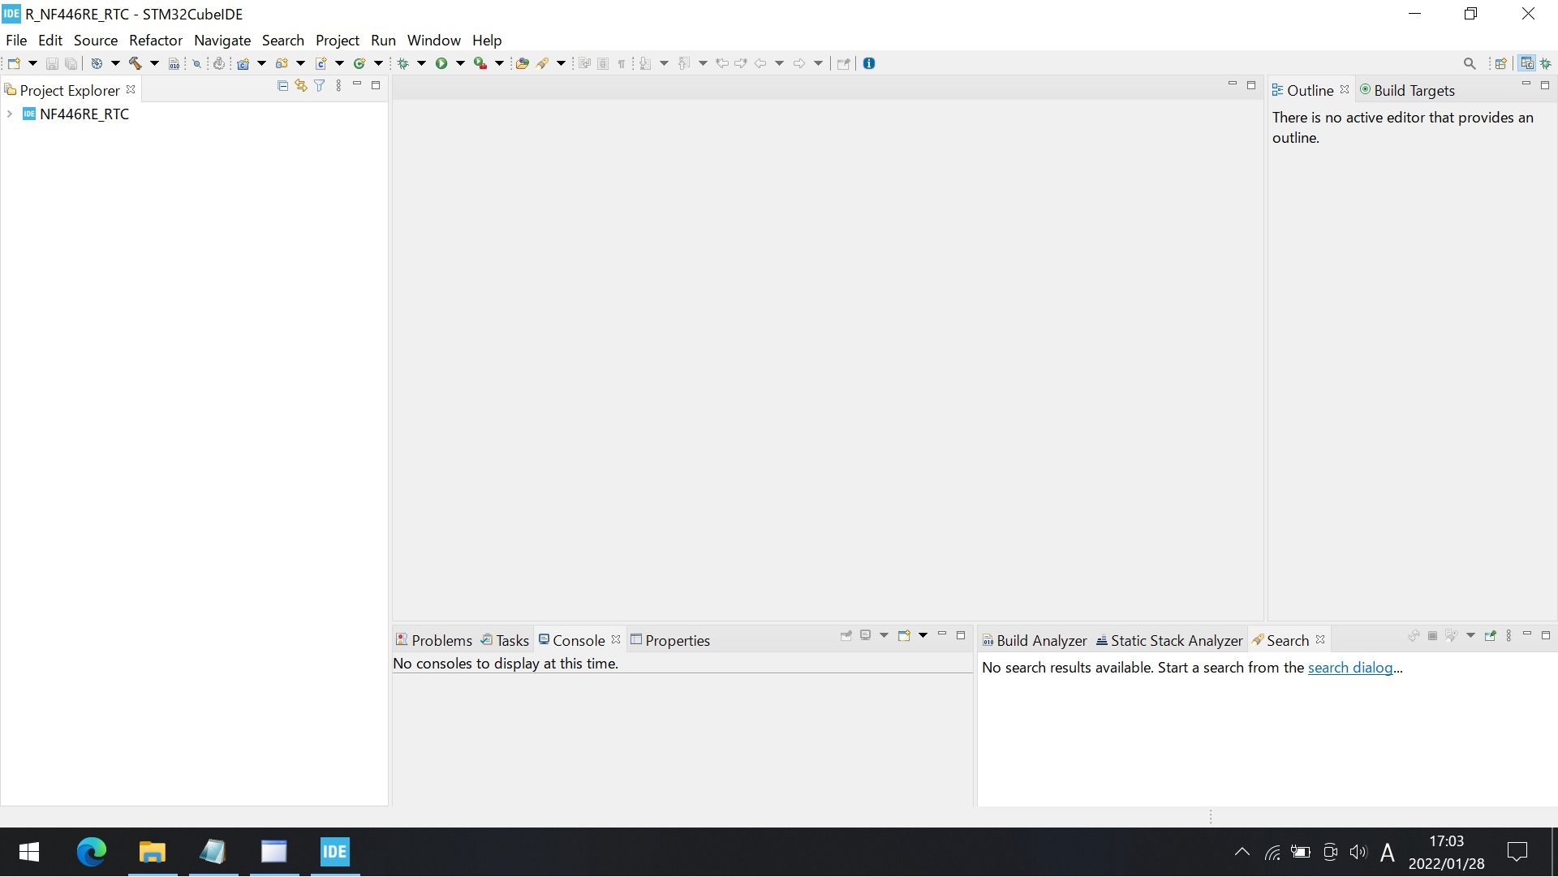Click the Save all files icon
This screenshot has height=877, width=1558.
pyautogui.click(x=70, y=64)
